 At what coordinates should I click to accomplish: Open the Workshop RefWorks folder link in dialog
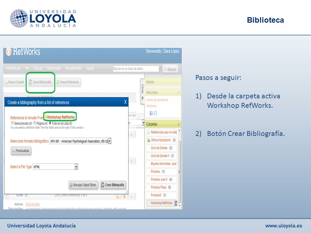point(61,117)
